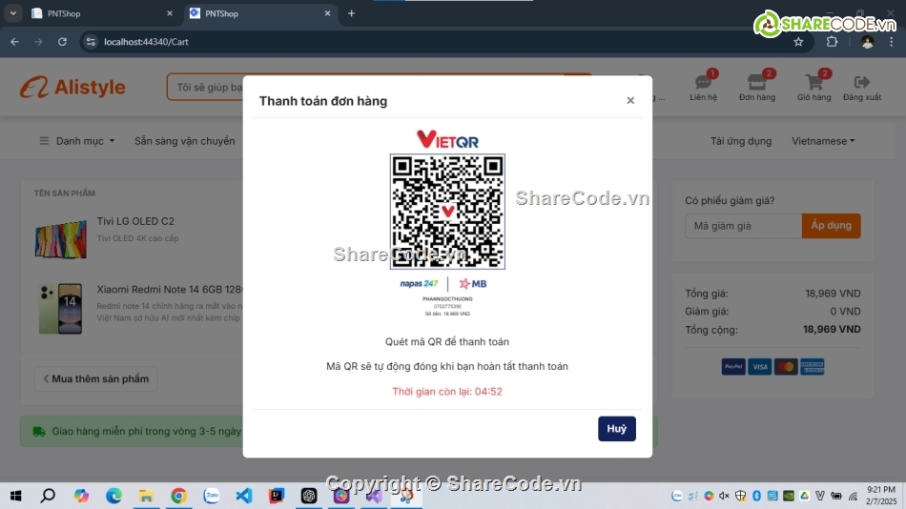
Task: Open the Giỏ hàng cart icon
Action: point(814,87)
